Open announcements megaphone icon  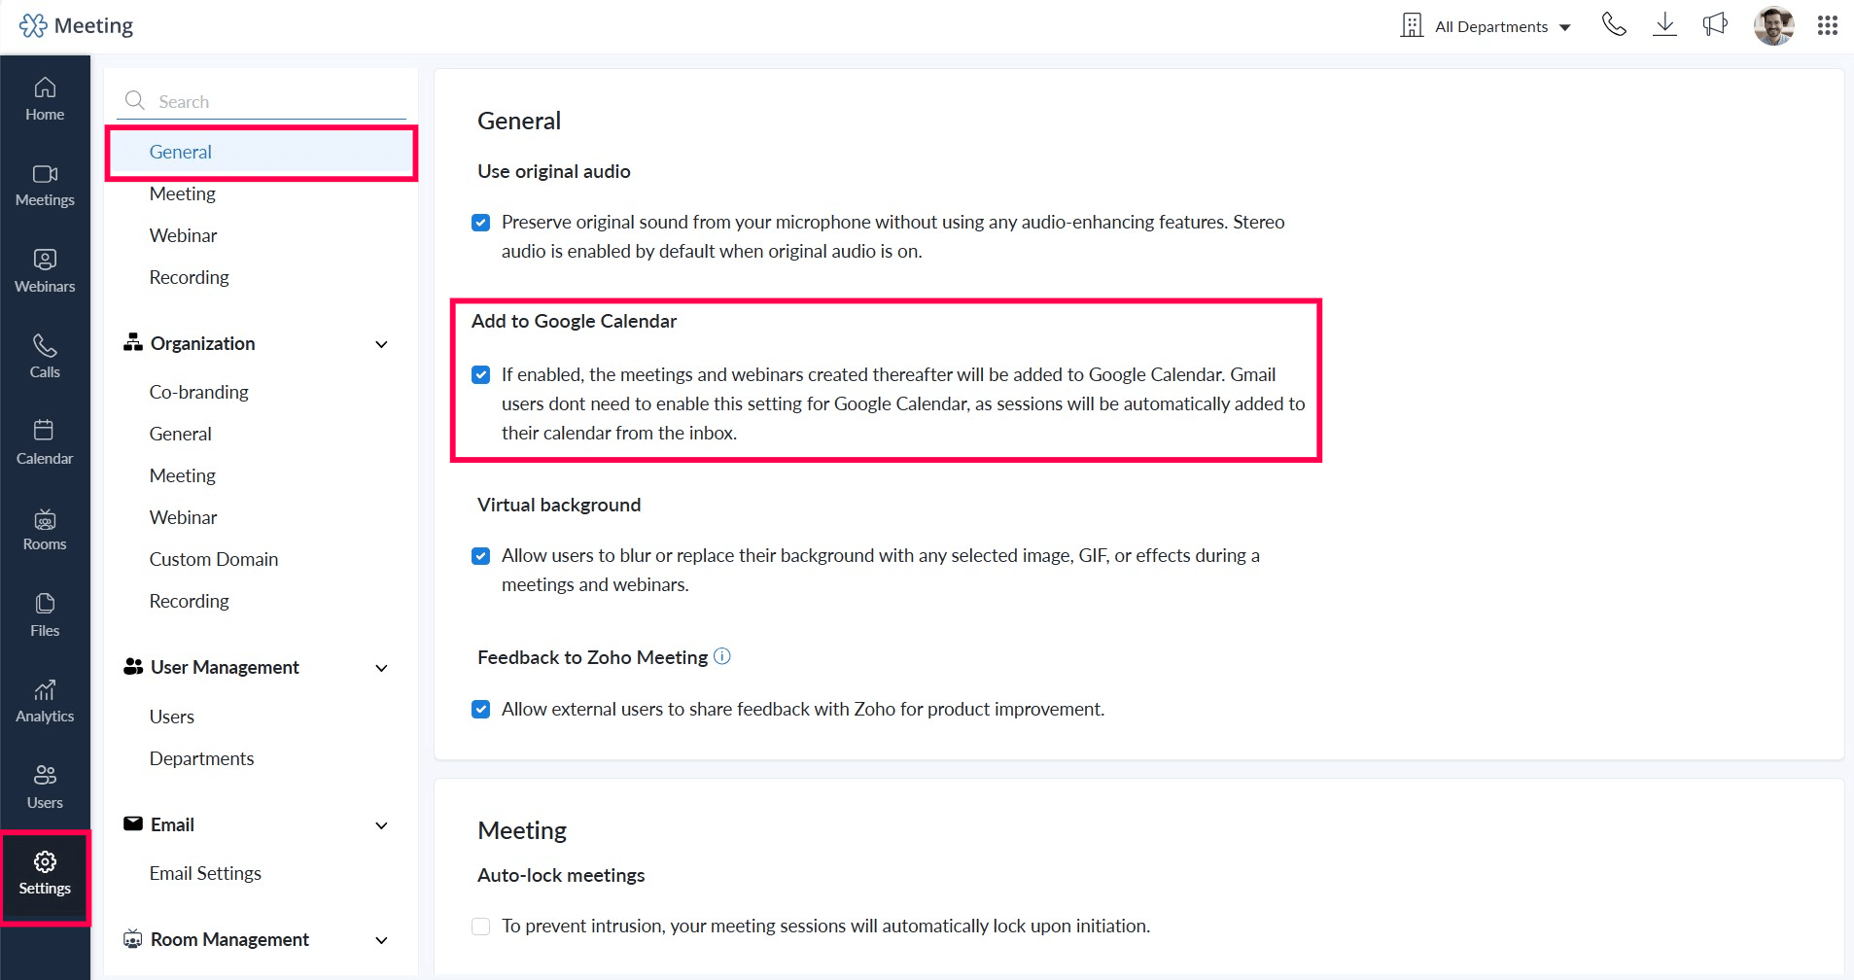pyautogui.click(x=1715, y=25)
